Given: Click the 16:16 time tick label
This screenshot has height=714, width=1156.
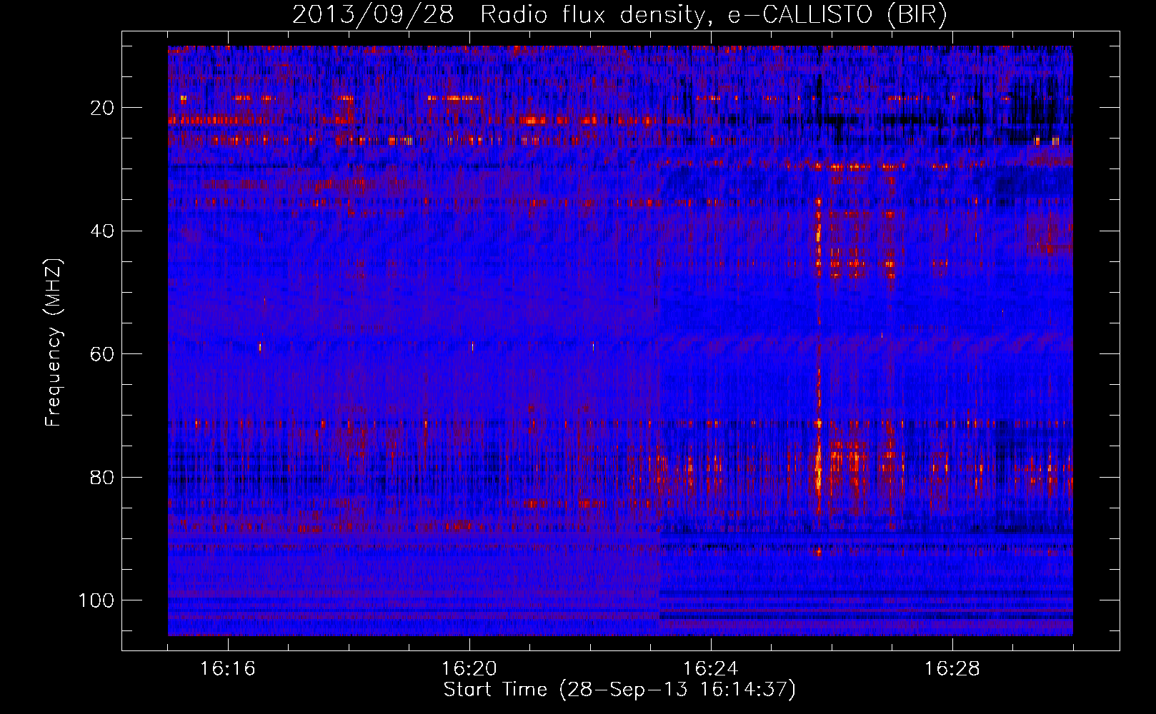Looking at the screenshot, I should (228, 669).
